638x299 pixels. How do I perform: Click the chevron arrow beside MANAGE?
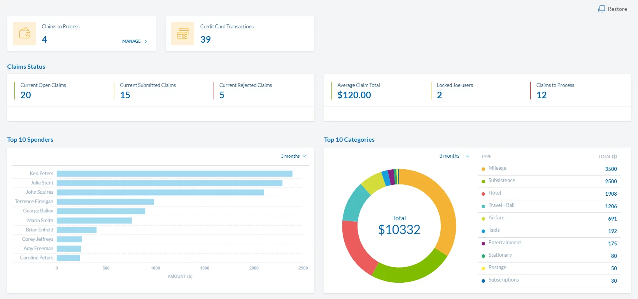pyautogui.click(x=146, y=42)
